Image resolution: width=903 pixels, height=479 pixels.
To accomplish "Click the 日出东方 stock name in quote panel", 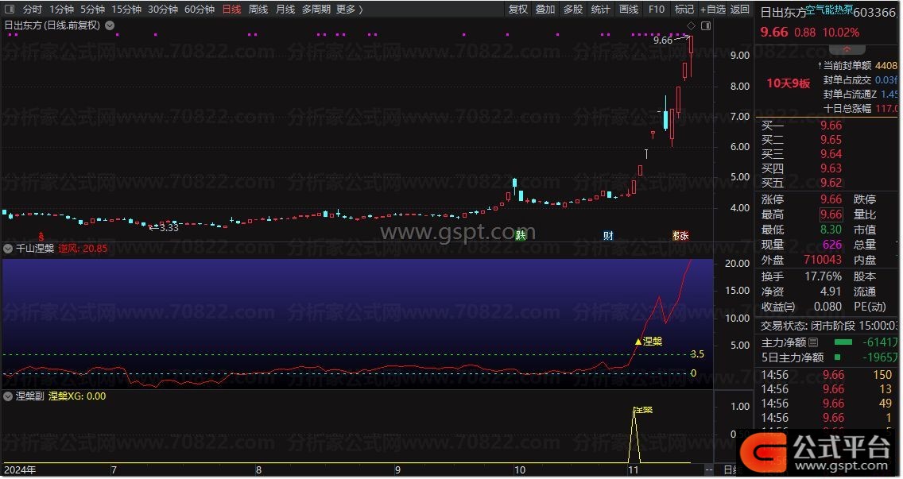I will (x=783, y=13).
